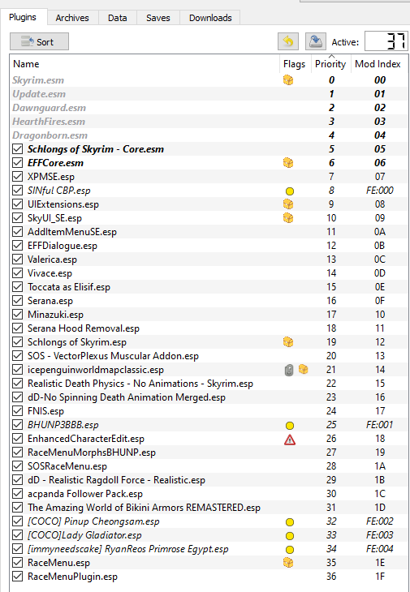This screenshot has width=410, height=592.
Task: Click priority value 36 cell
Action: point(331,577)
